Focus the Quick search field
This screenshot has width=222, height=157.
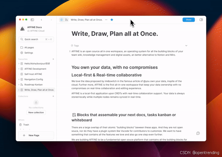36,39
